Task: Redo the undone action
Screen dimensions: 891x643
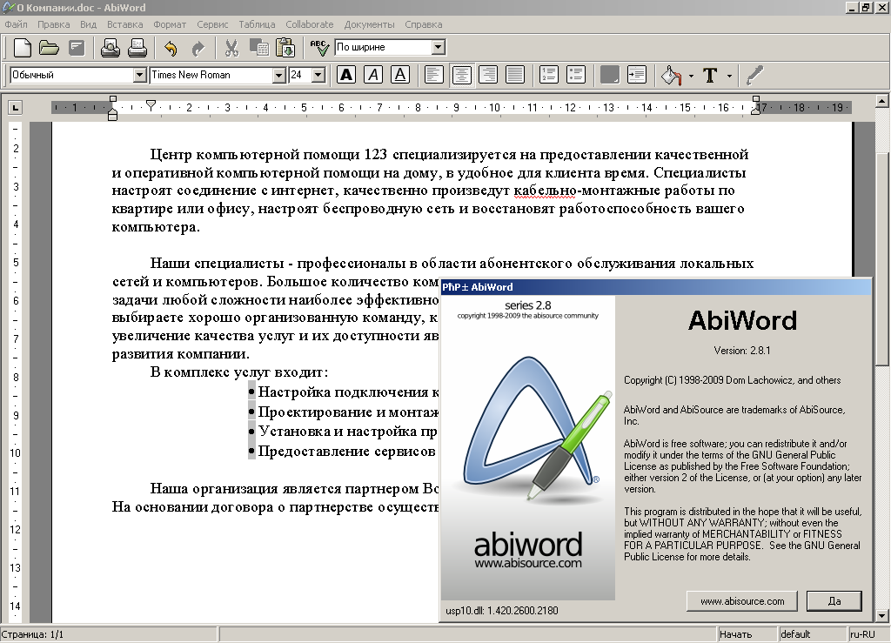Action: [198, 48]
